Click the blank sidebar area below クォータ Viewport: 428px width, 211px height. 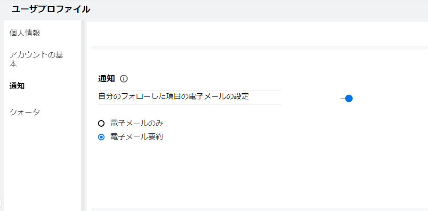point(42,160)
